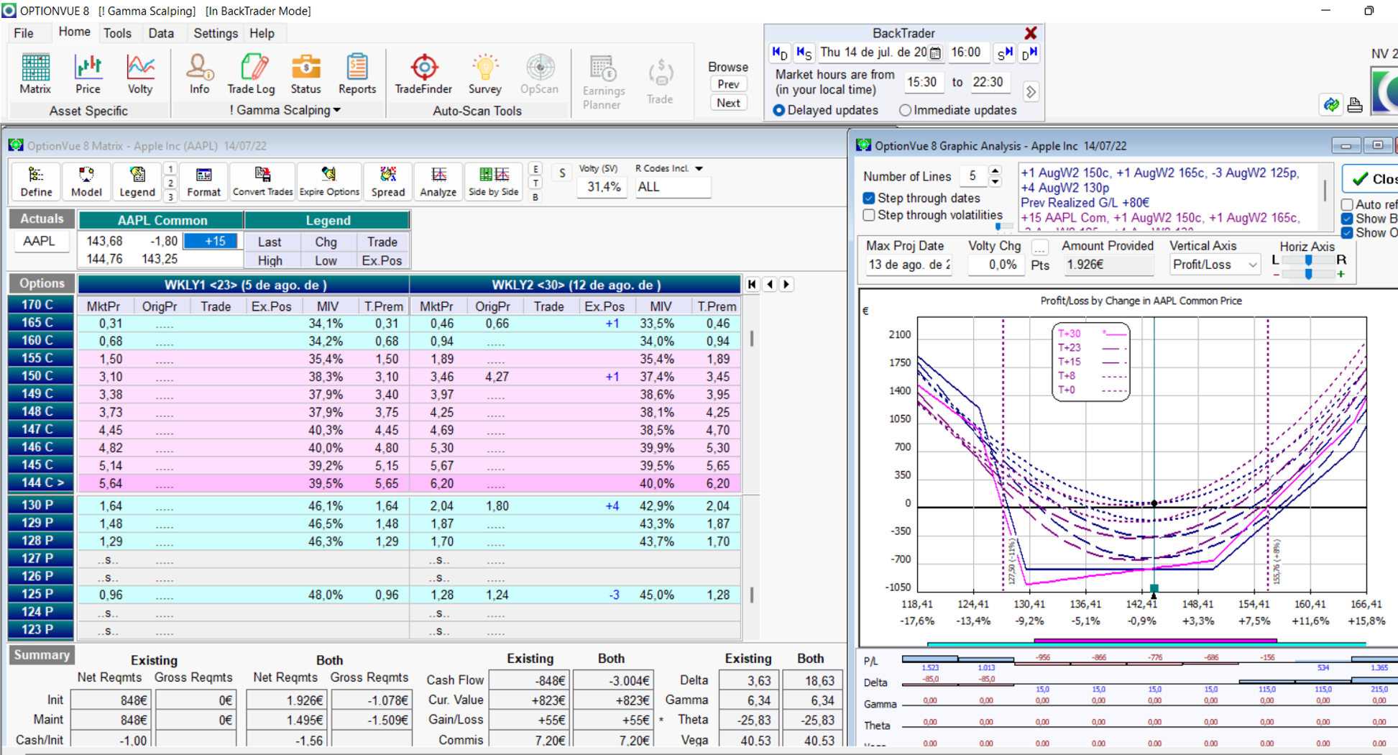This screenshot has width=1398, height=755.
Task: Toggle the Show O checkbox
Action: click(x=1348, y=232)
